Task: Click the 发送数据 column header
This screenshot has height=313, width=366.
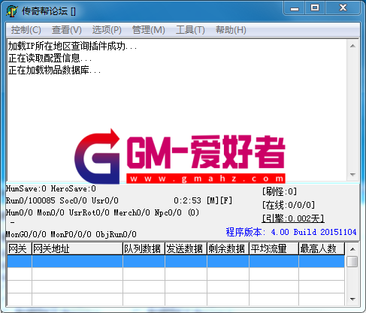Action: click(186, 248)
